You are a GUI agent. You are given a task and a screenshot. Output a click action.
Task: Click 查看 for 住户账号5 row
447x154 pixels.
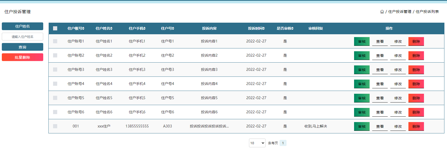click(x=380, y=98)
